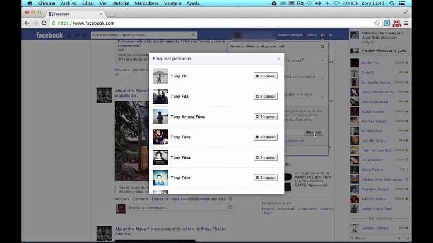This screenshot has width=433, height=243.
Task: Open the bloqueados list link
Action: 295,141
